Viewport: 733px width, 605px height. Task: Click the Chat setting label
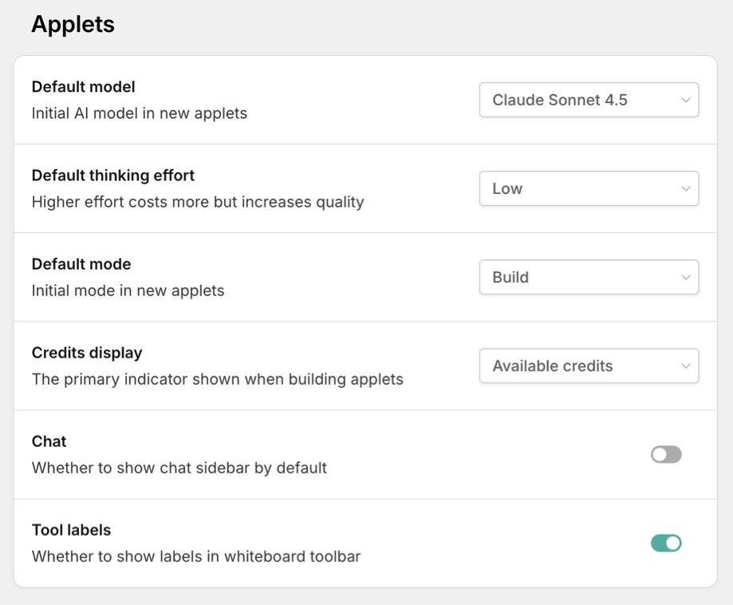[x=49, y=441]
